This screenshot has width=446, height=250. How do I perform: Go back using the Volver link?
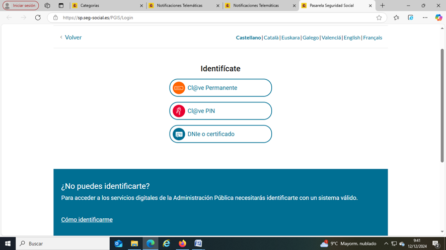70,38
